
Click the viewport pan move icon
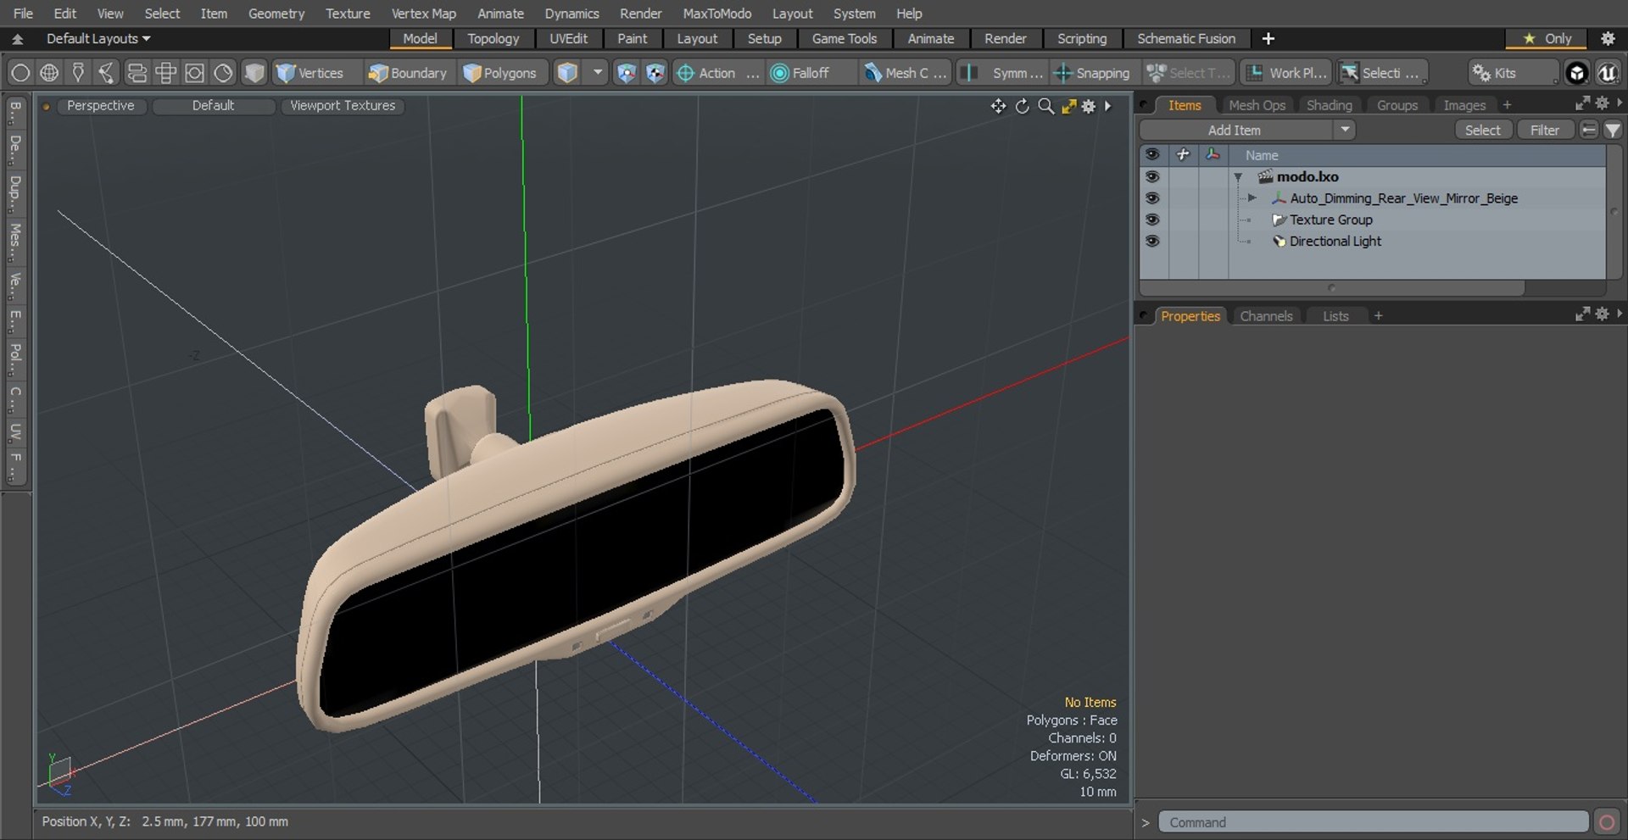(x=998, y=106)
